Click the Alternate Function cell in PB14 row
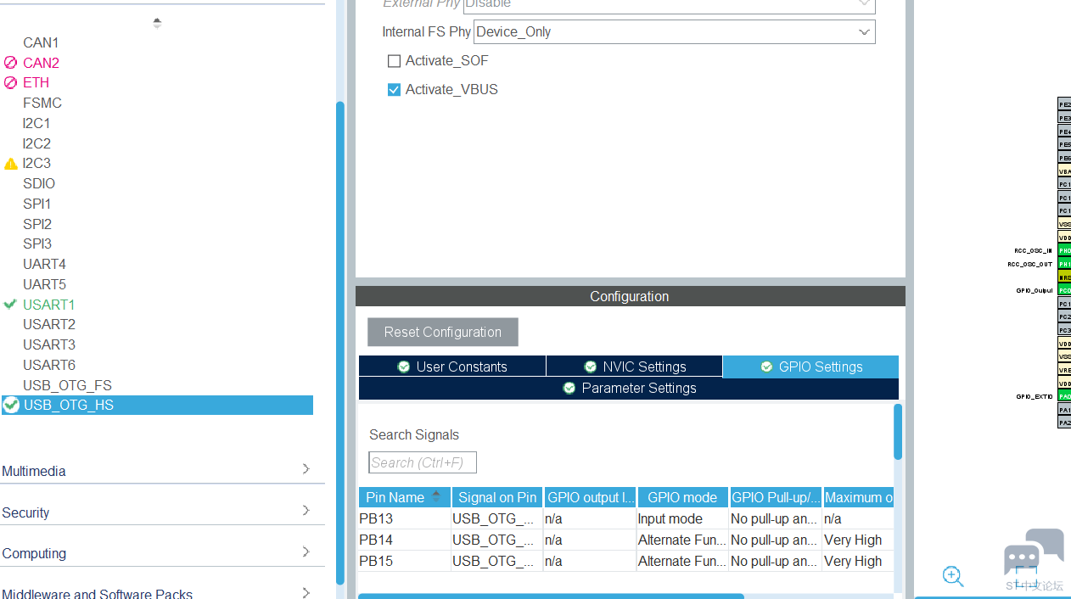 tap(682, 540)
